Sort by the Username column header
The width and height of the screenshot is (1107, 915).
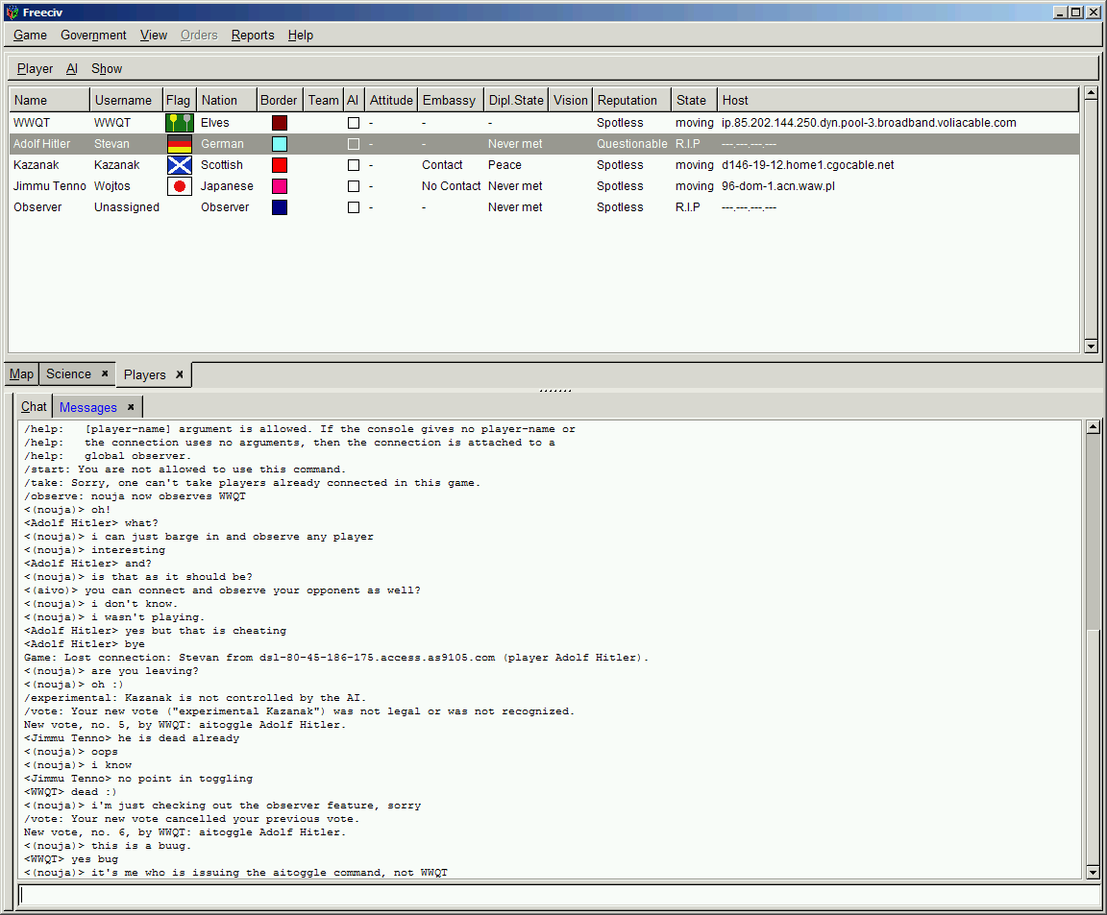point(126,100)
